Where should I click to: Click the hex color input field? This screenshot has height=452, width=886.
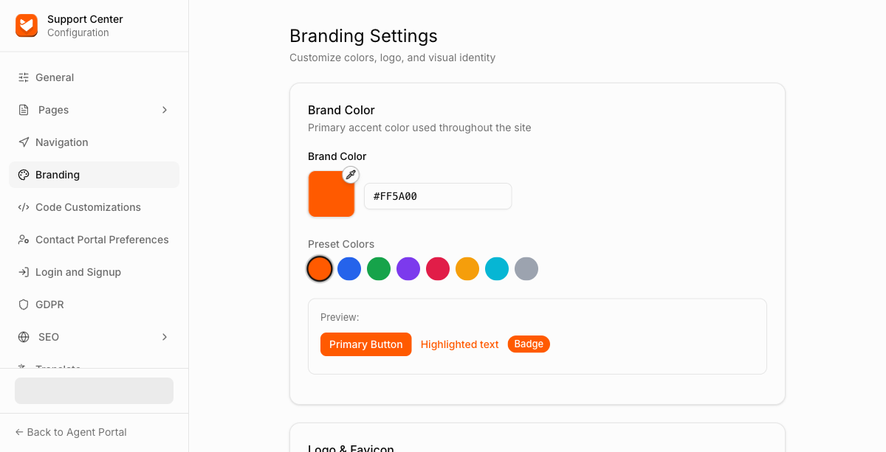[438, 196]
